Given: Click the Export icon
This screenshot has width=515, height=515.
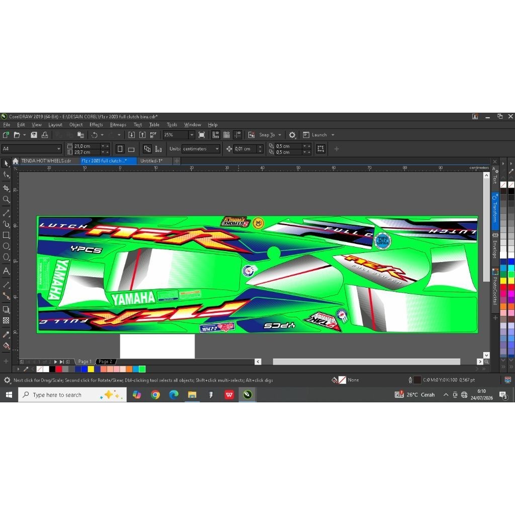Looking at the screenshot, I should (142, 135).
